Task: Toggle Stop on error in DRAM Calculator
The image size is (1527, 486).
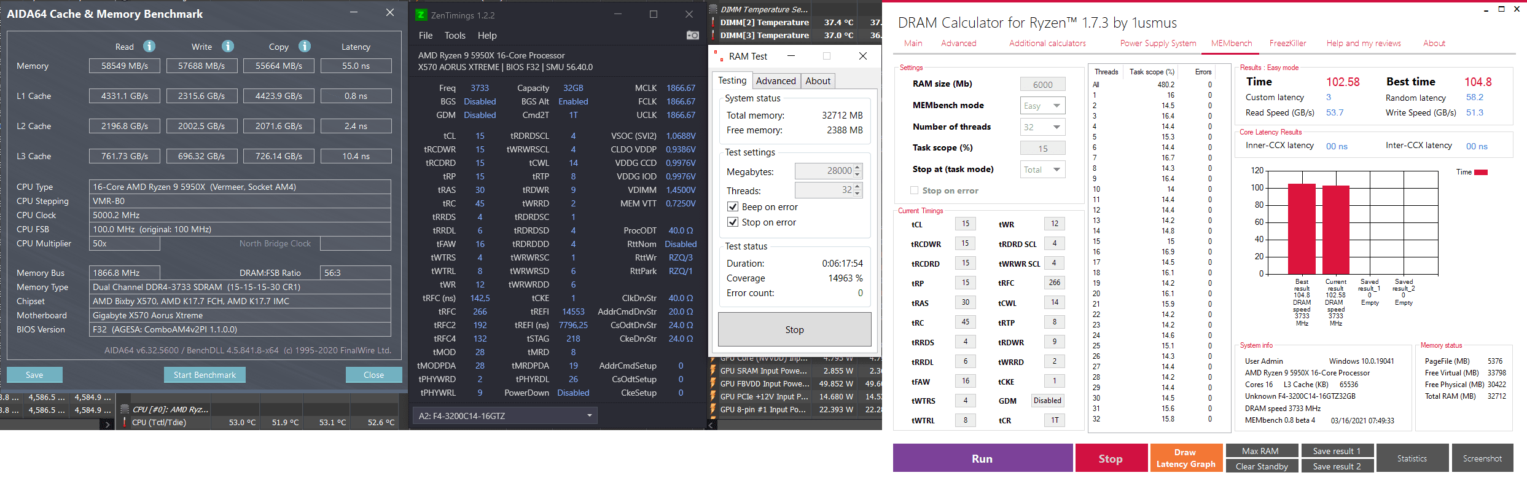Action: pos(914,190)
